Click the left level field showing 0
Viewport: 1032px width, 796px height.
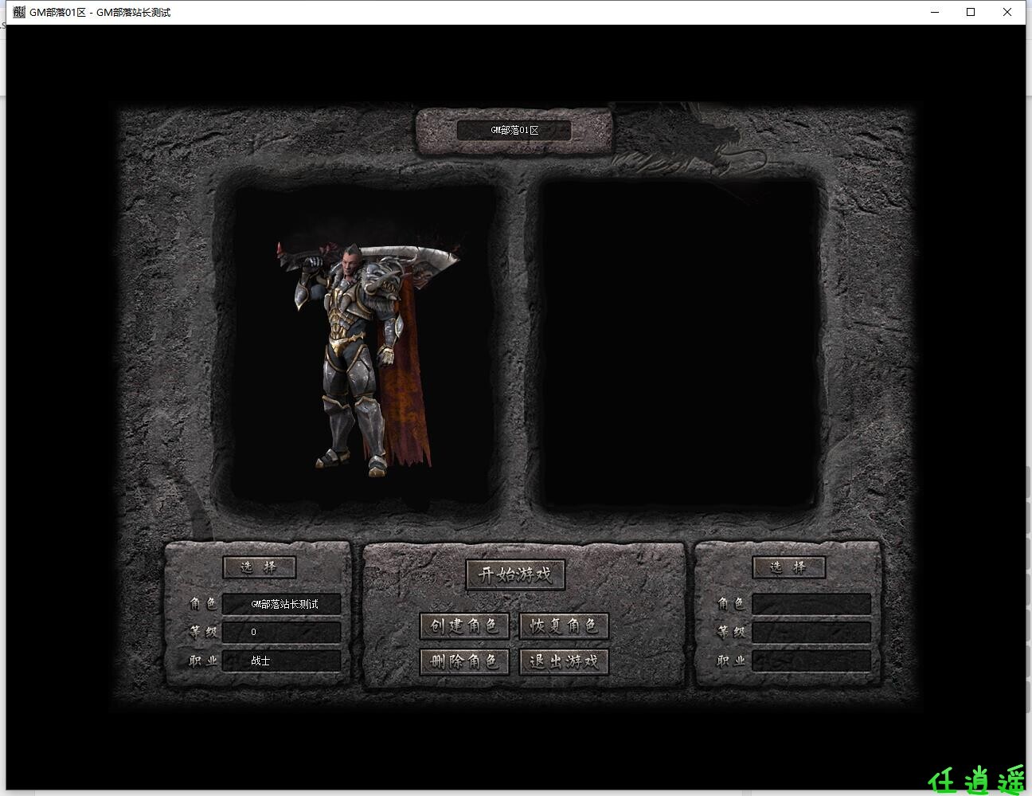click(x=282, y=632)
